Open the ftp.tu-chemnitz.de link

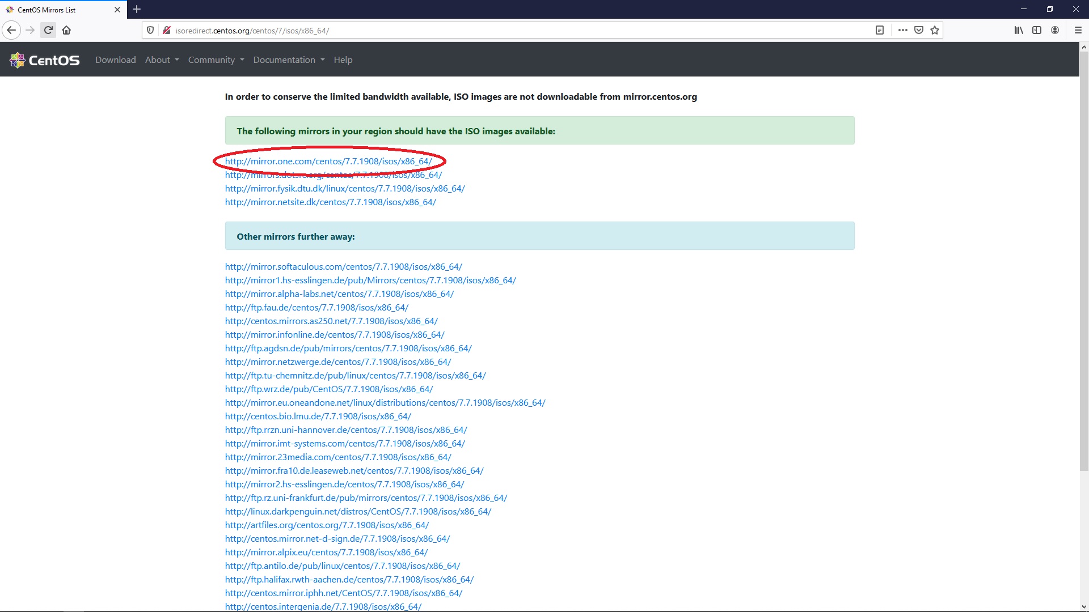coord(356,376)
